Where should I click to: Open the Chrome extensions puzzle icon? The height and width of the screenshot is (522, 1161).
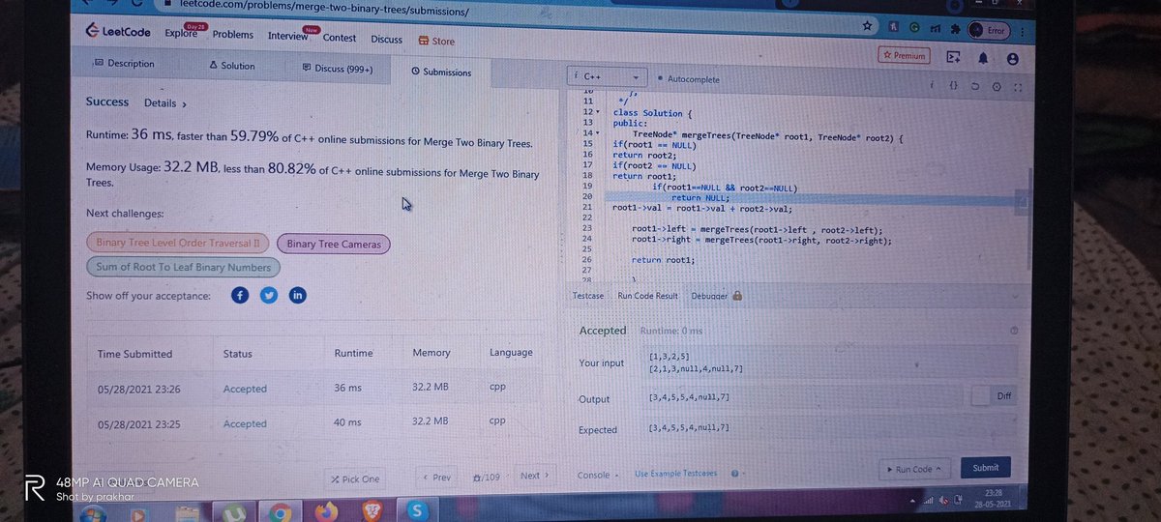[954, 31]
